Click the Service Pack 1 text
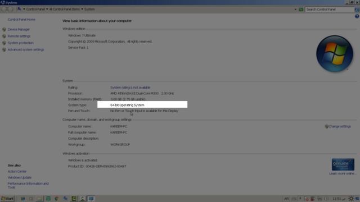This screenshot has width=360, height=202. [x=78, y=48]
